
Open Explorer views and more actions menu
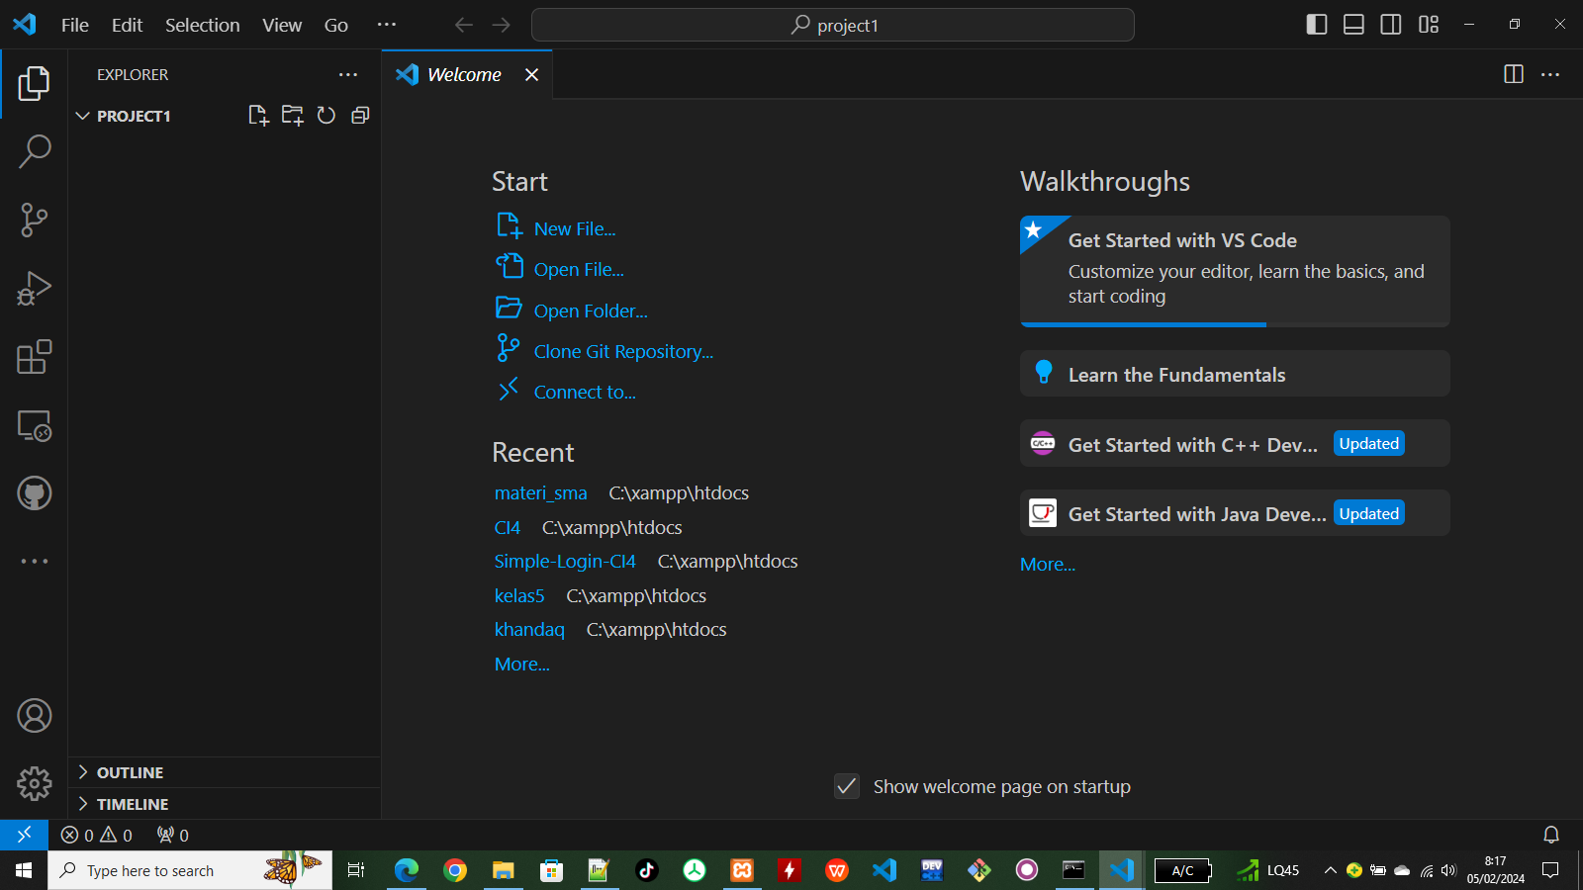(x=348, y=74)
